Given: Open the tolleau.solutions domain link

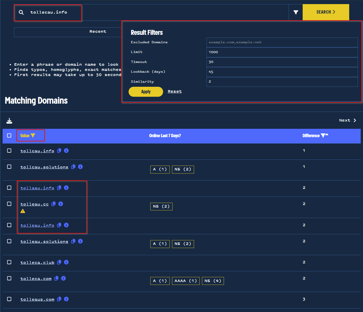Looking at the screenshot, I should point(44,242).
